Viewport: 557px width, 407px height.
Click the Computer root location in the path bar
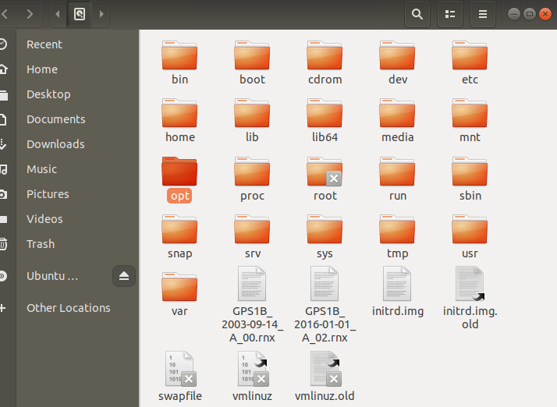click(x=80, y=14)
